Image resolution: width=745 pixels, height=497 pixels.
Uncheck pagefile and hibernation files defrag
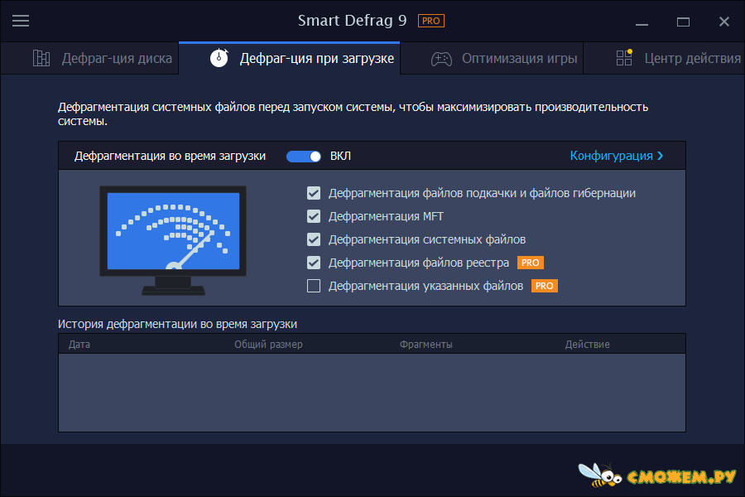click(x=314, y=193)
